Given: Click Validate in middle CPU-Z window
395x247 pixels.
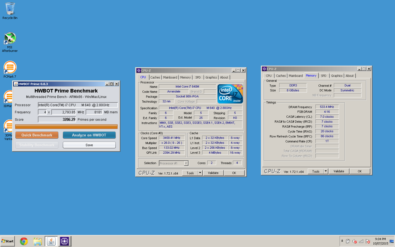Looking at the screenshot, I should tap(213, 173).
